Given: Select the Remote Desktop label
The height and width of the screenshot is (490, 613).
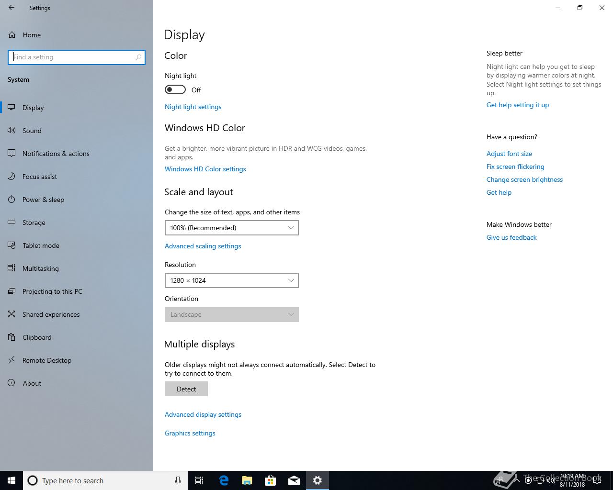Looking at the screenshot, I should (x=47, y=360).
